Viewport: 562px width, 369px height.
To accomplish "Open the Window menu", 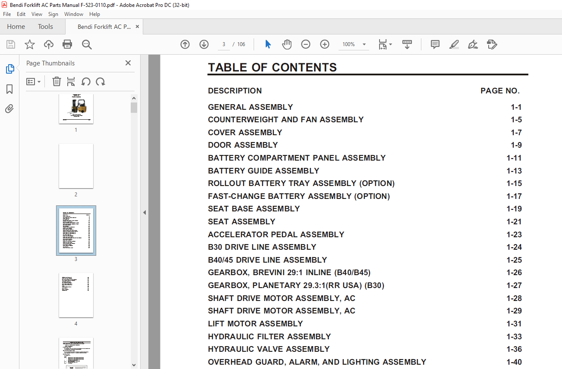I will click(74, 14).
